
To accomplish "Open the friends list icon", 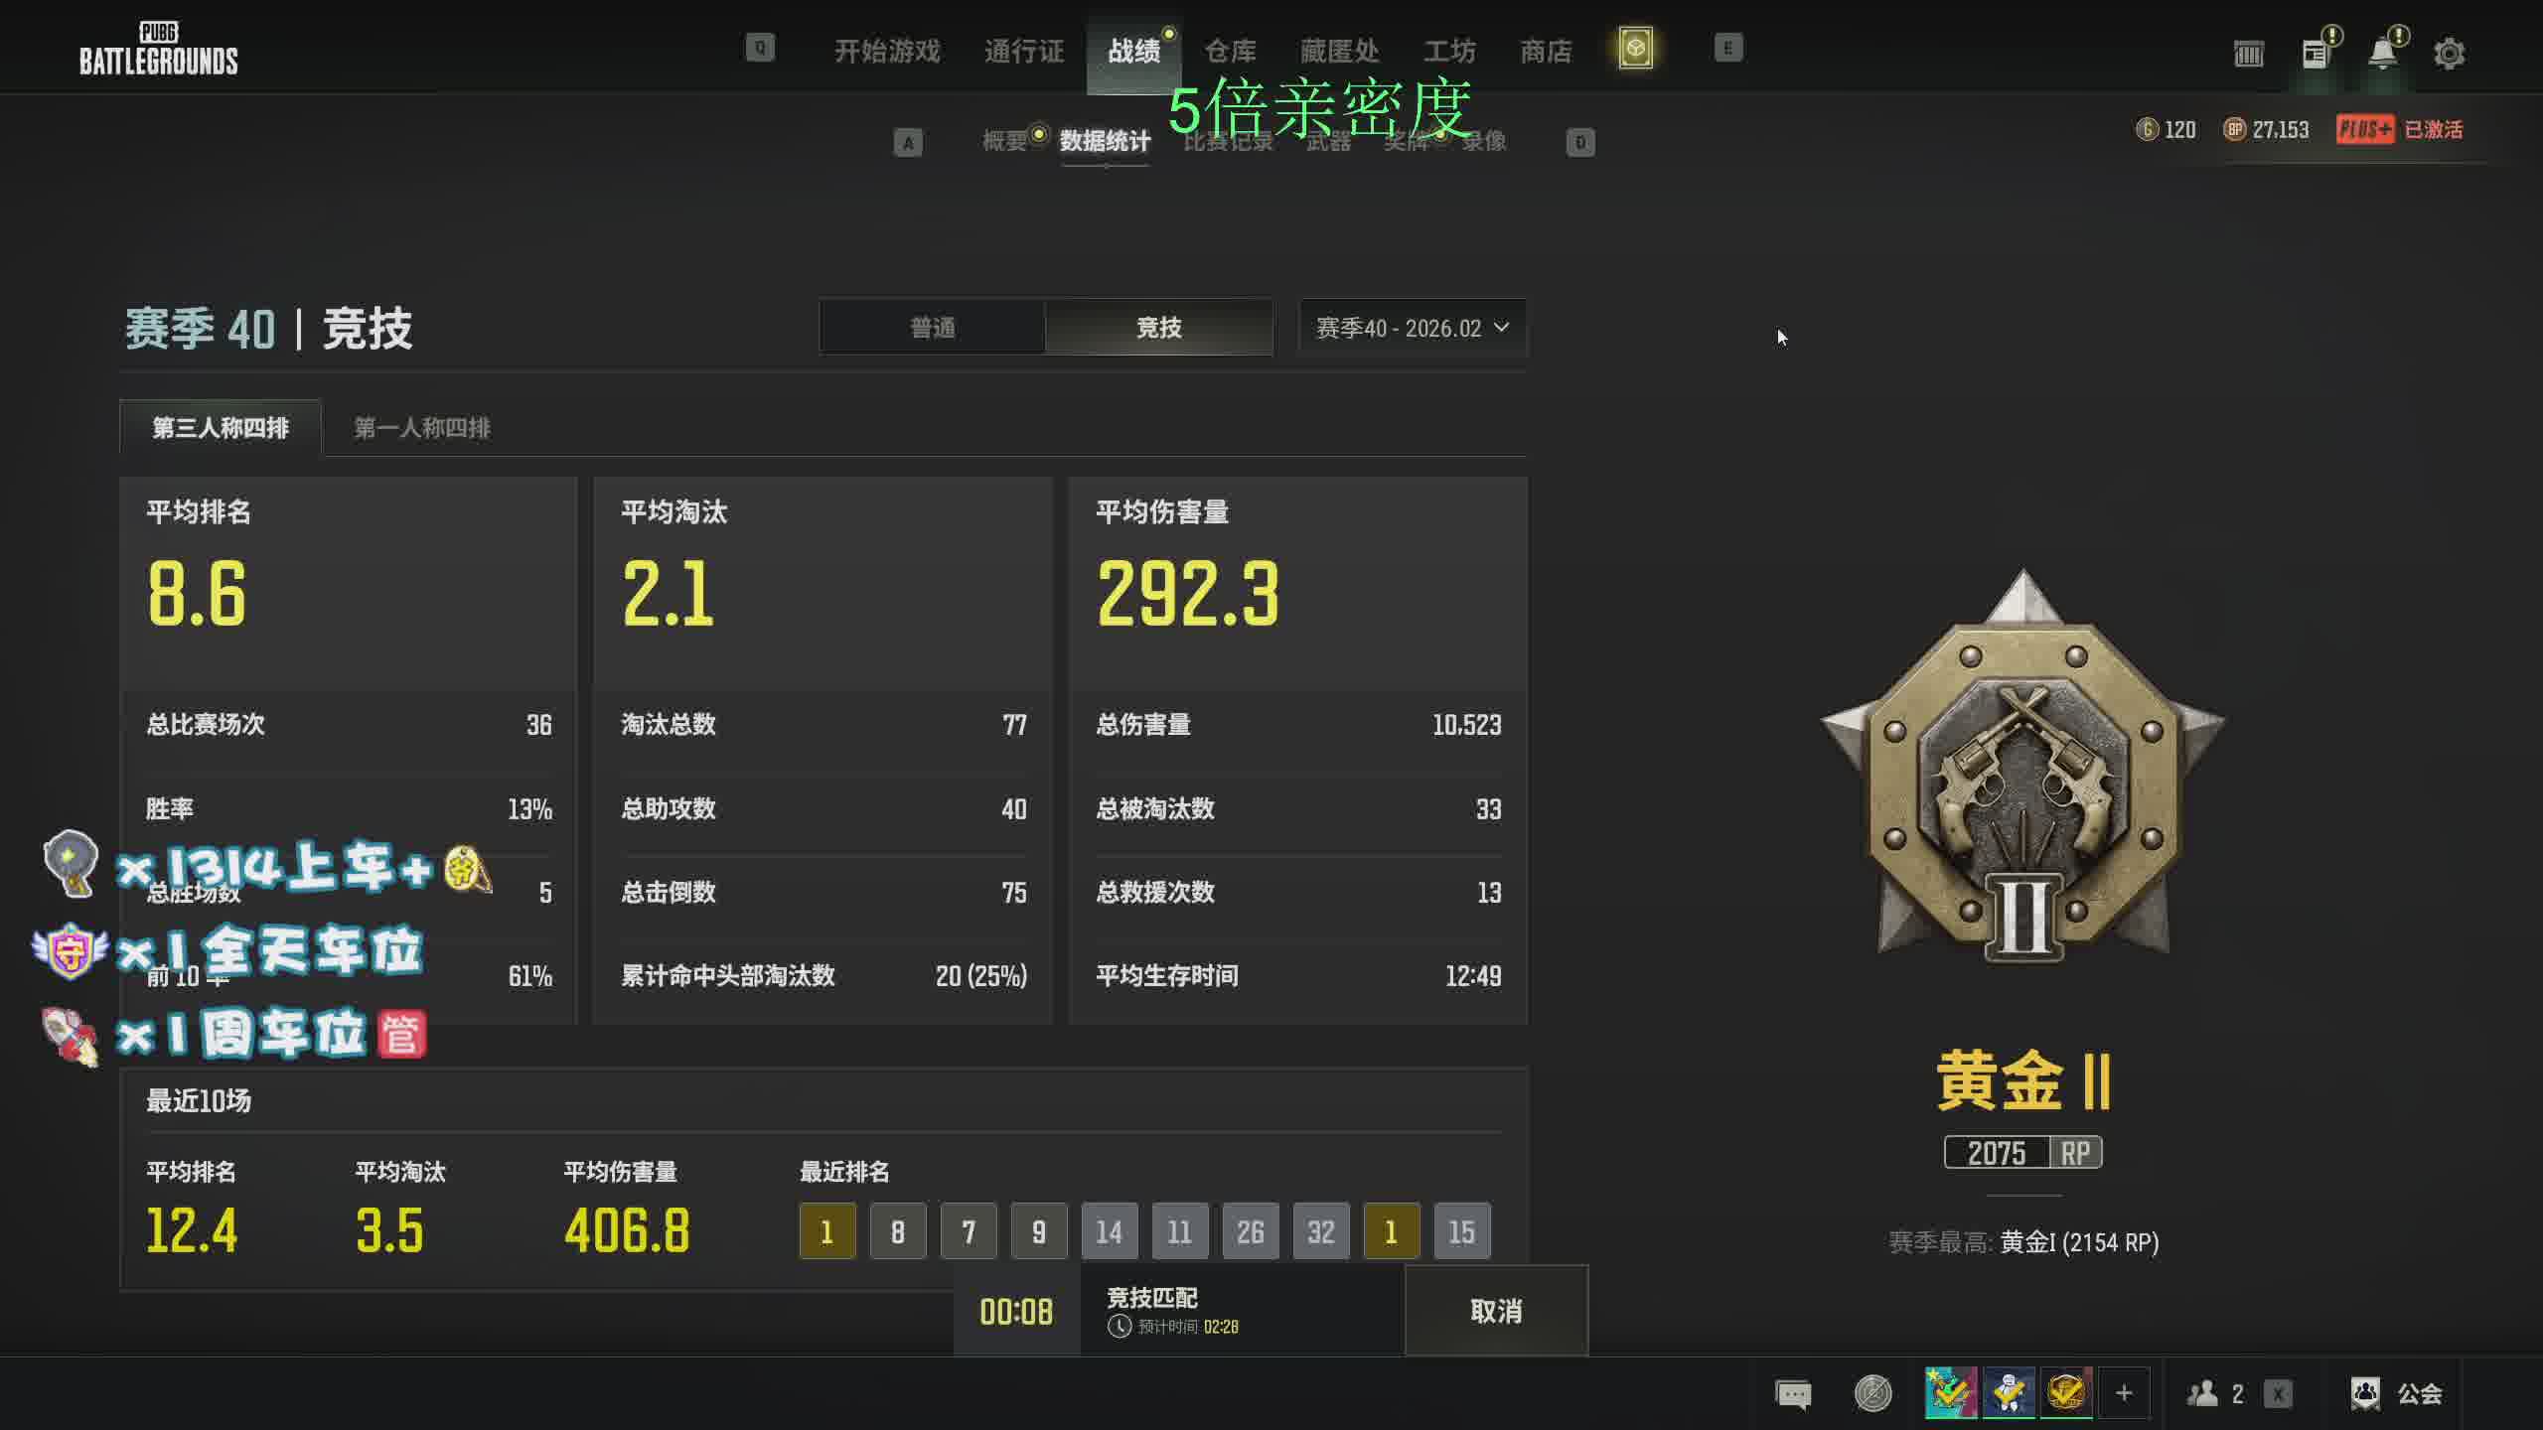I will click(x=2203, y=1393).
